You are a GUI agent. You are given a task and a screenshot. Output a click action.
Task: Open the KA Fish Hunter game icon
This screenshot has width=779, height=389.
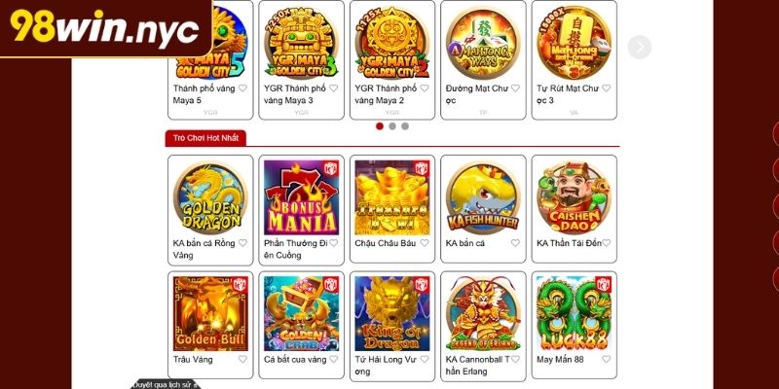[x=483, y=197]
